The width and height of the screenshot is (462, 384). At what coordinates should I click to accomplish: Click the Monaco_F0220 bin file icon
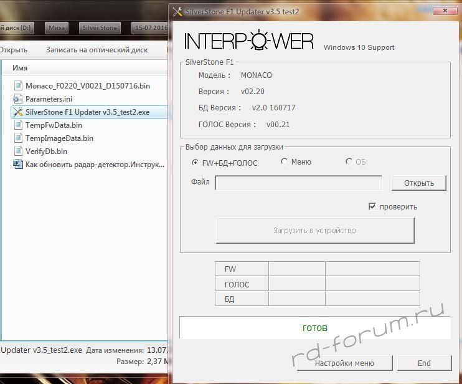[17, 86]
